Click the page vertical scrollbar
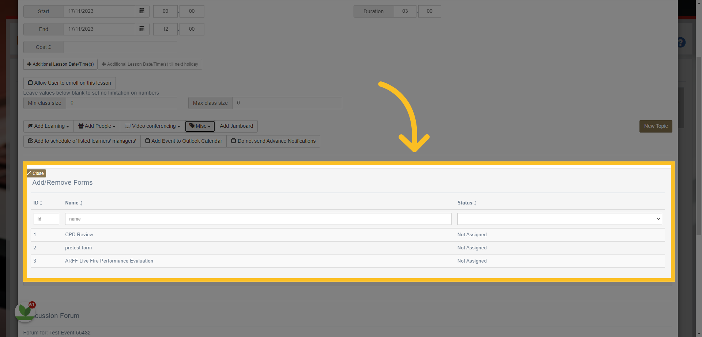This screenshot has height=337, width=702. point(699,146)
